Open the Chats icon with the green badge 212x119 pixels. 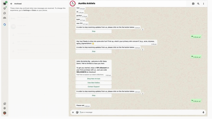5,4
